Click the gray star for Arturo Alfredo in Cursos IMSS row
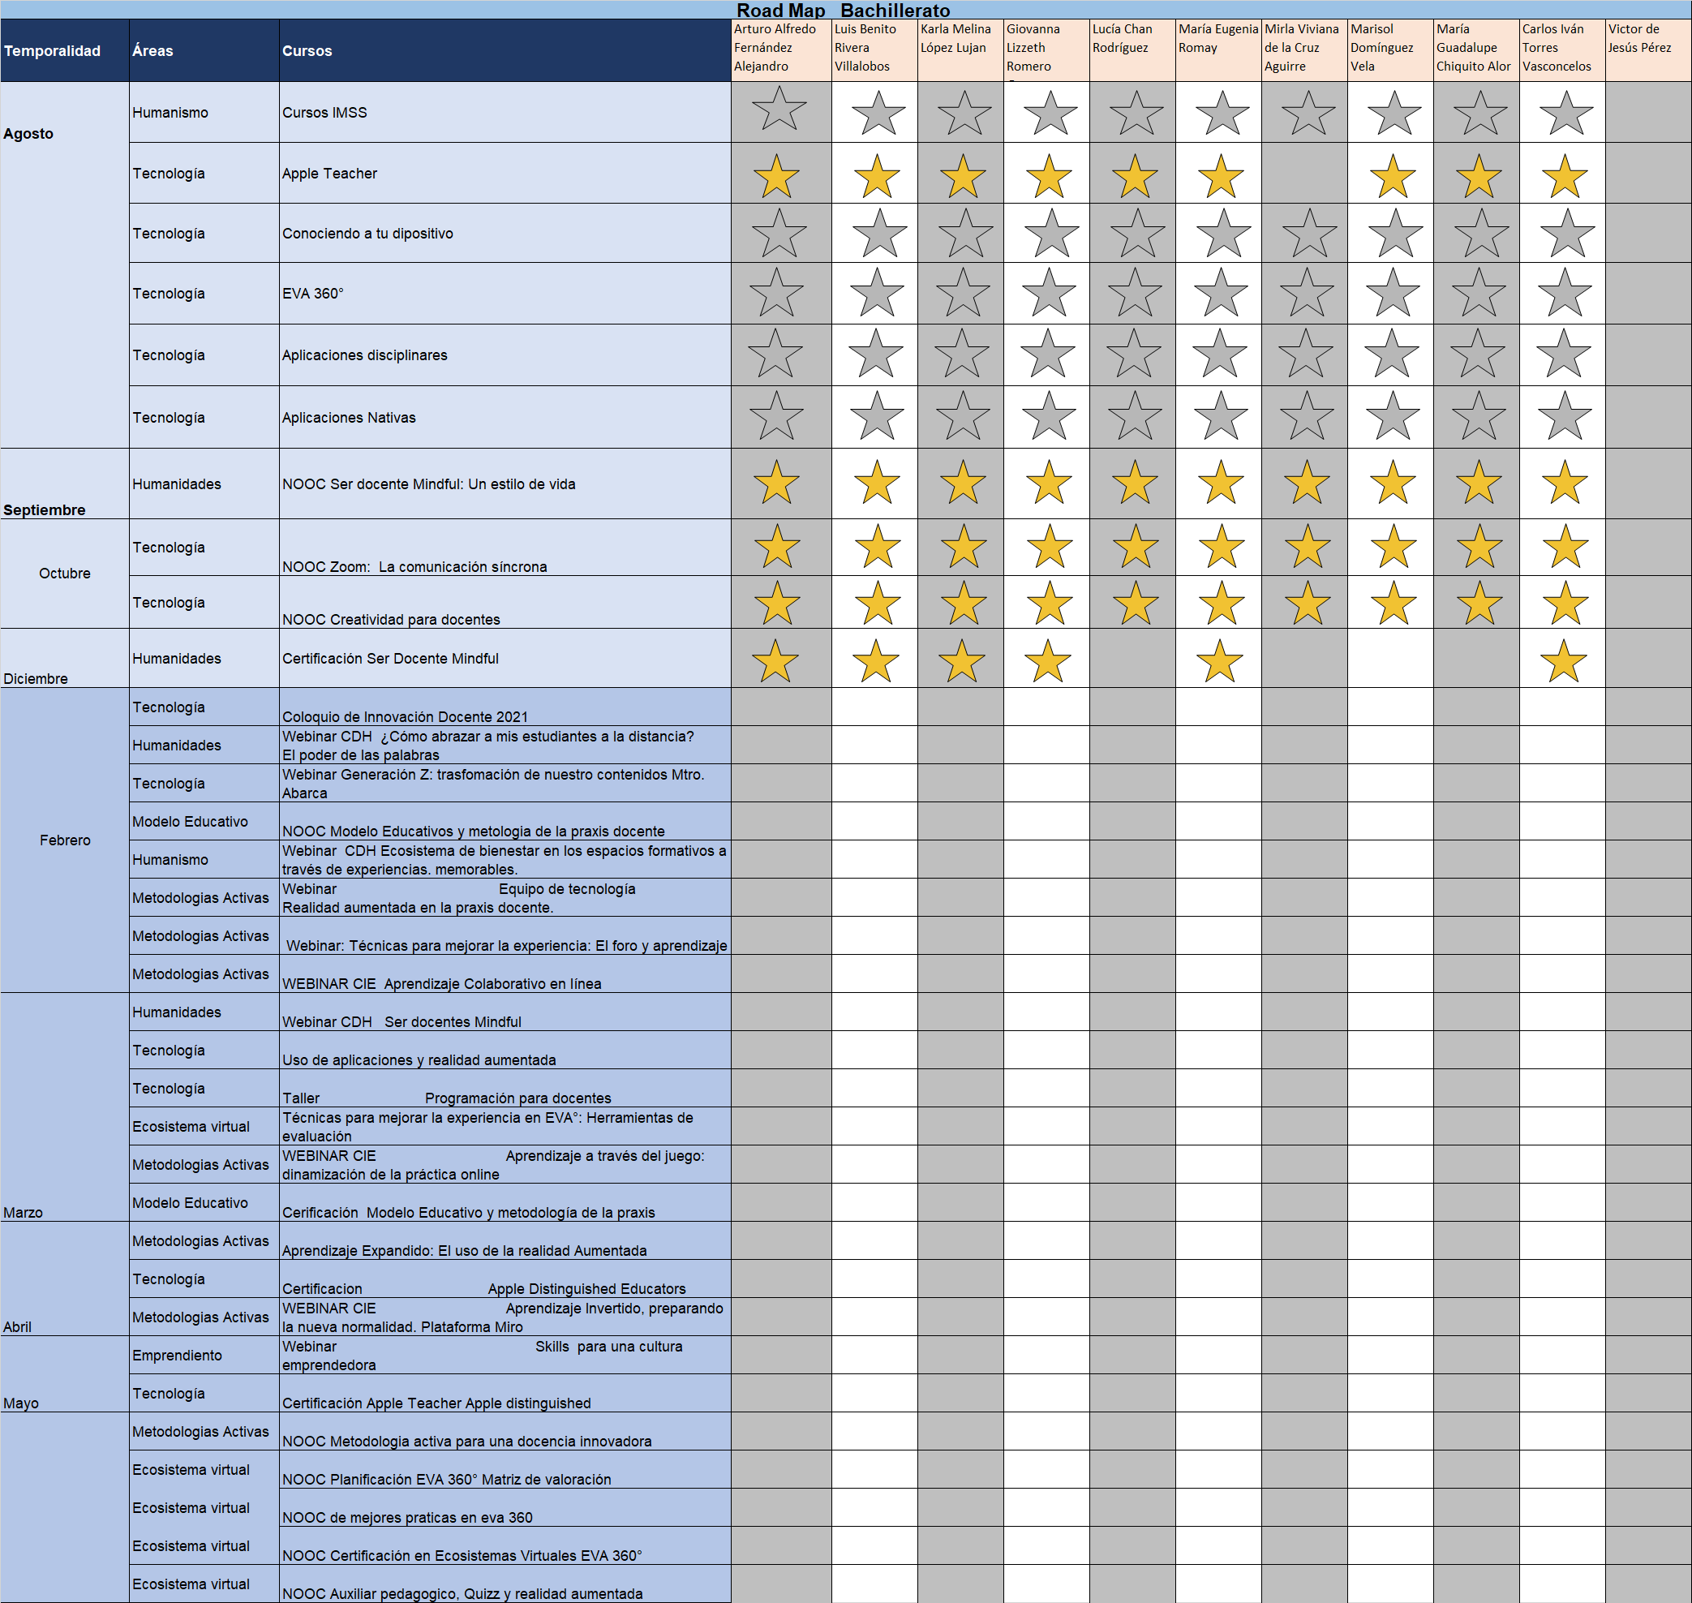The image size is (1692, 1603). [779, 109]
